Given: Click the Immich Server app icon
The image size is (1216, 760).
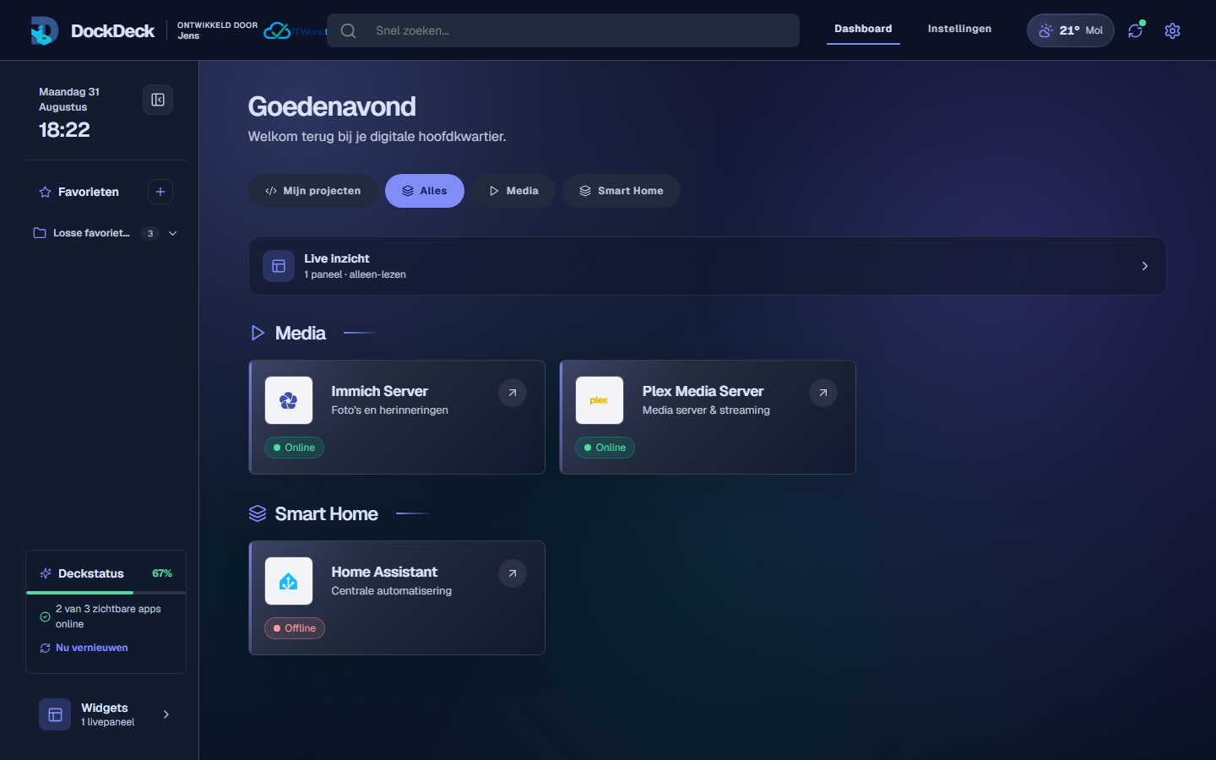Looking at the screenshot, I should 289,400.
